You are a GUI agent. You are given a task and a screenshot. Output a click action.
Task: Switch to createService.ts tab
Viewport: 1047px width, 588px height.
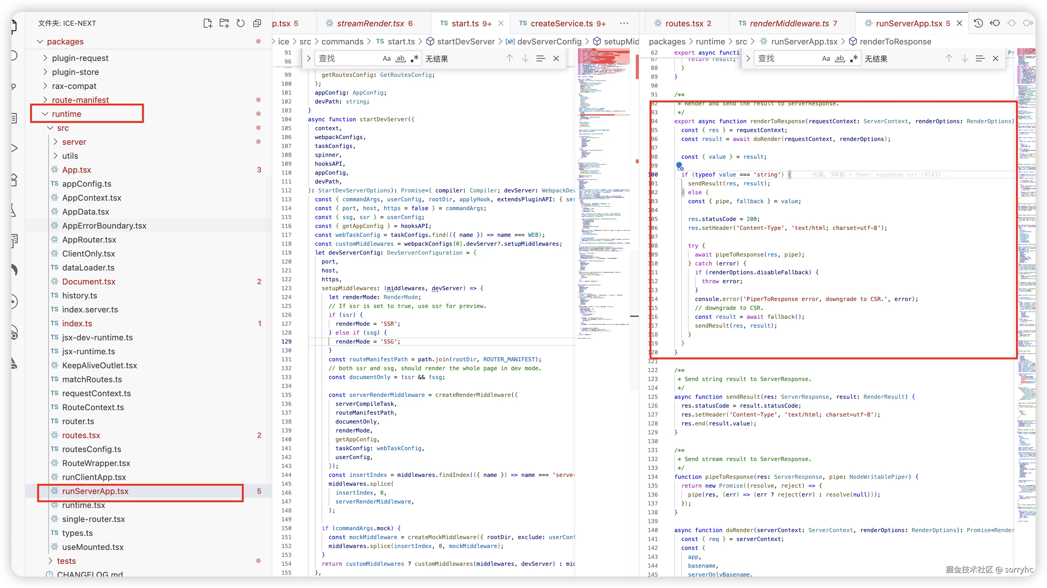562,23
